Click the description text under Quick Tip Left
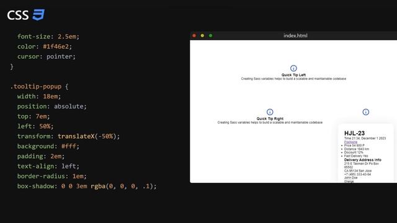 (293, 79)
